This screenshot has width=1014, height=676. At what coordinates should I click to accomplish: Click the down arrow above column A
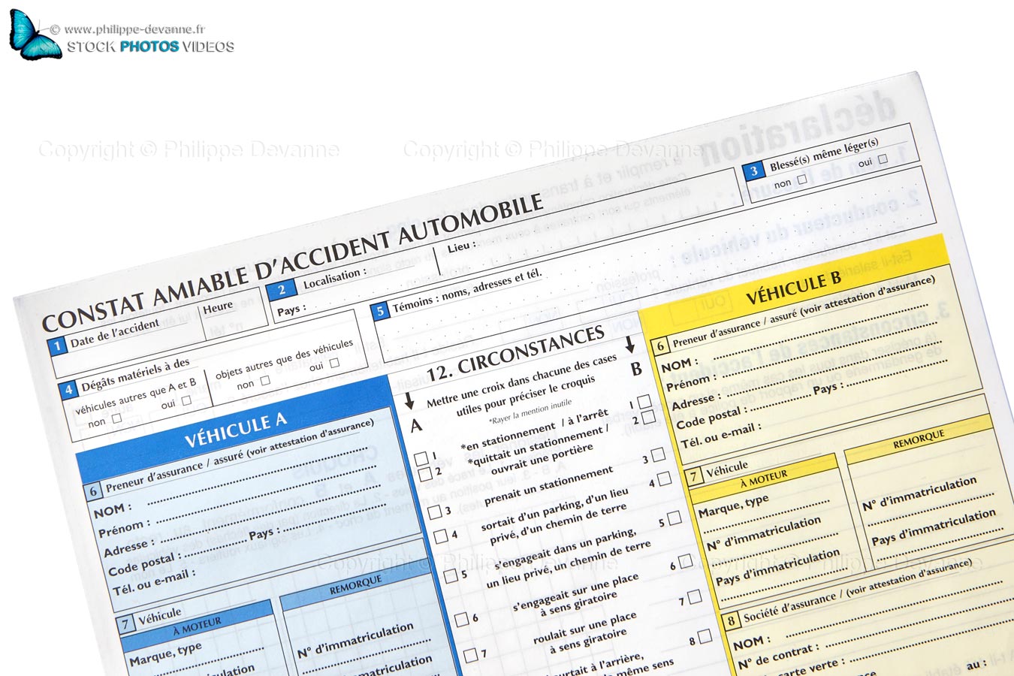pyautogui.click(x=409, y=400)
